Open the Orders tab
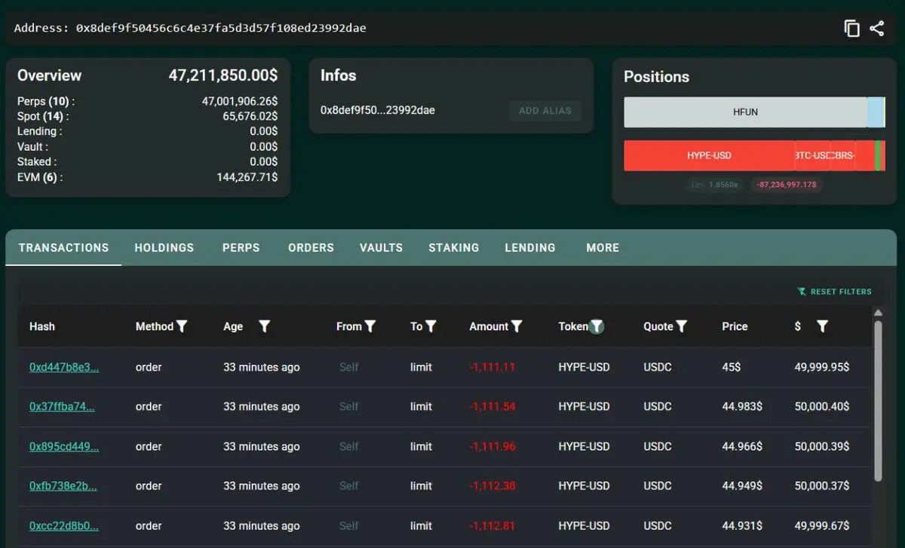 (x=311, y=247)
